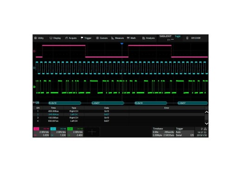Open the Acquire menu
The width and height of the screenshot is (241, 176).
click(71, 38)
